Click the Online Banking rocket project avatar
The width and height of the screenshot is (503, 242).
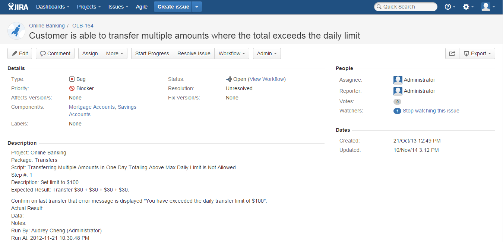point(16,31)
